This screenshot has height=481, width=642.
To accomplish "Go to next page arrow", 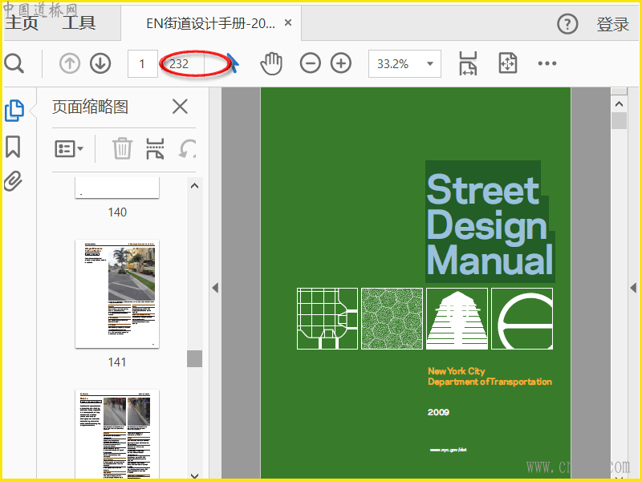I will [100, 63].
